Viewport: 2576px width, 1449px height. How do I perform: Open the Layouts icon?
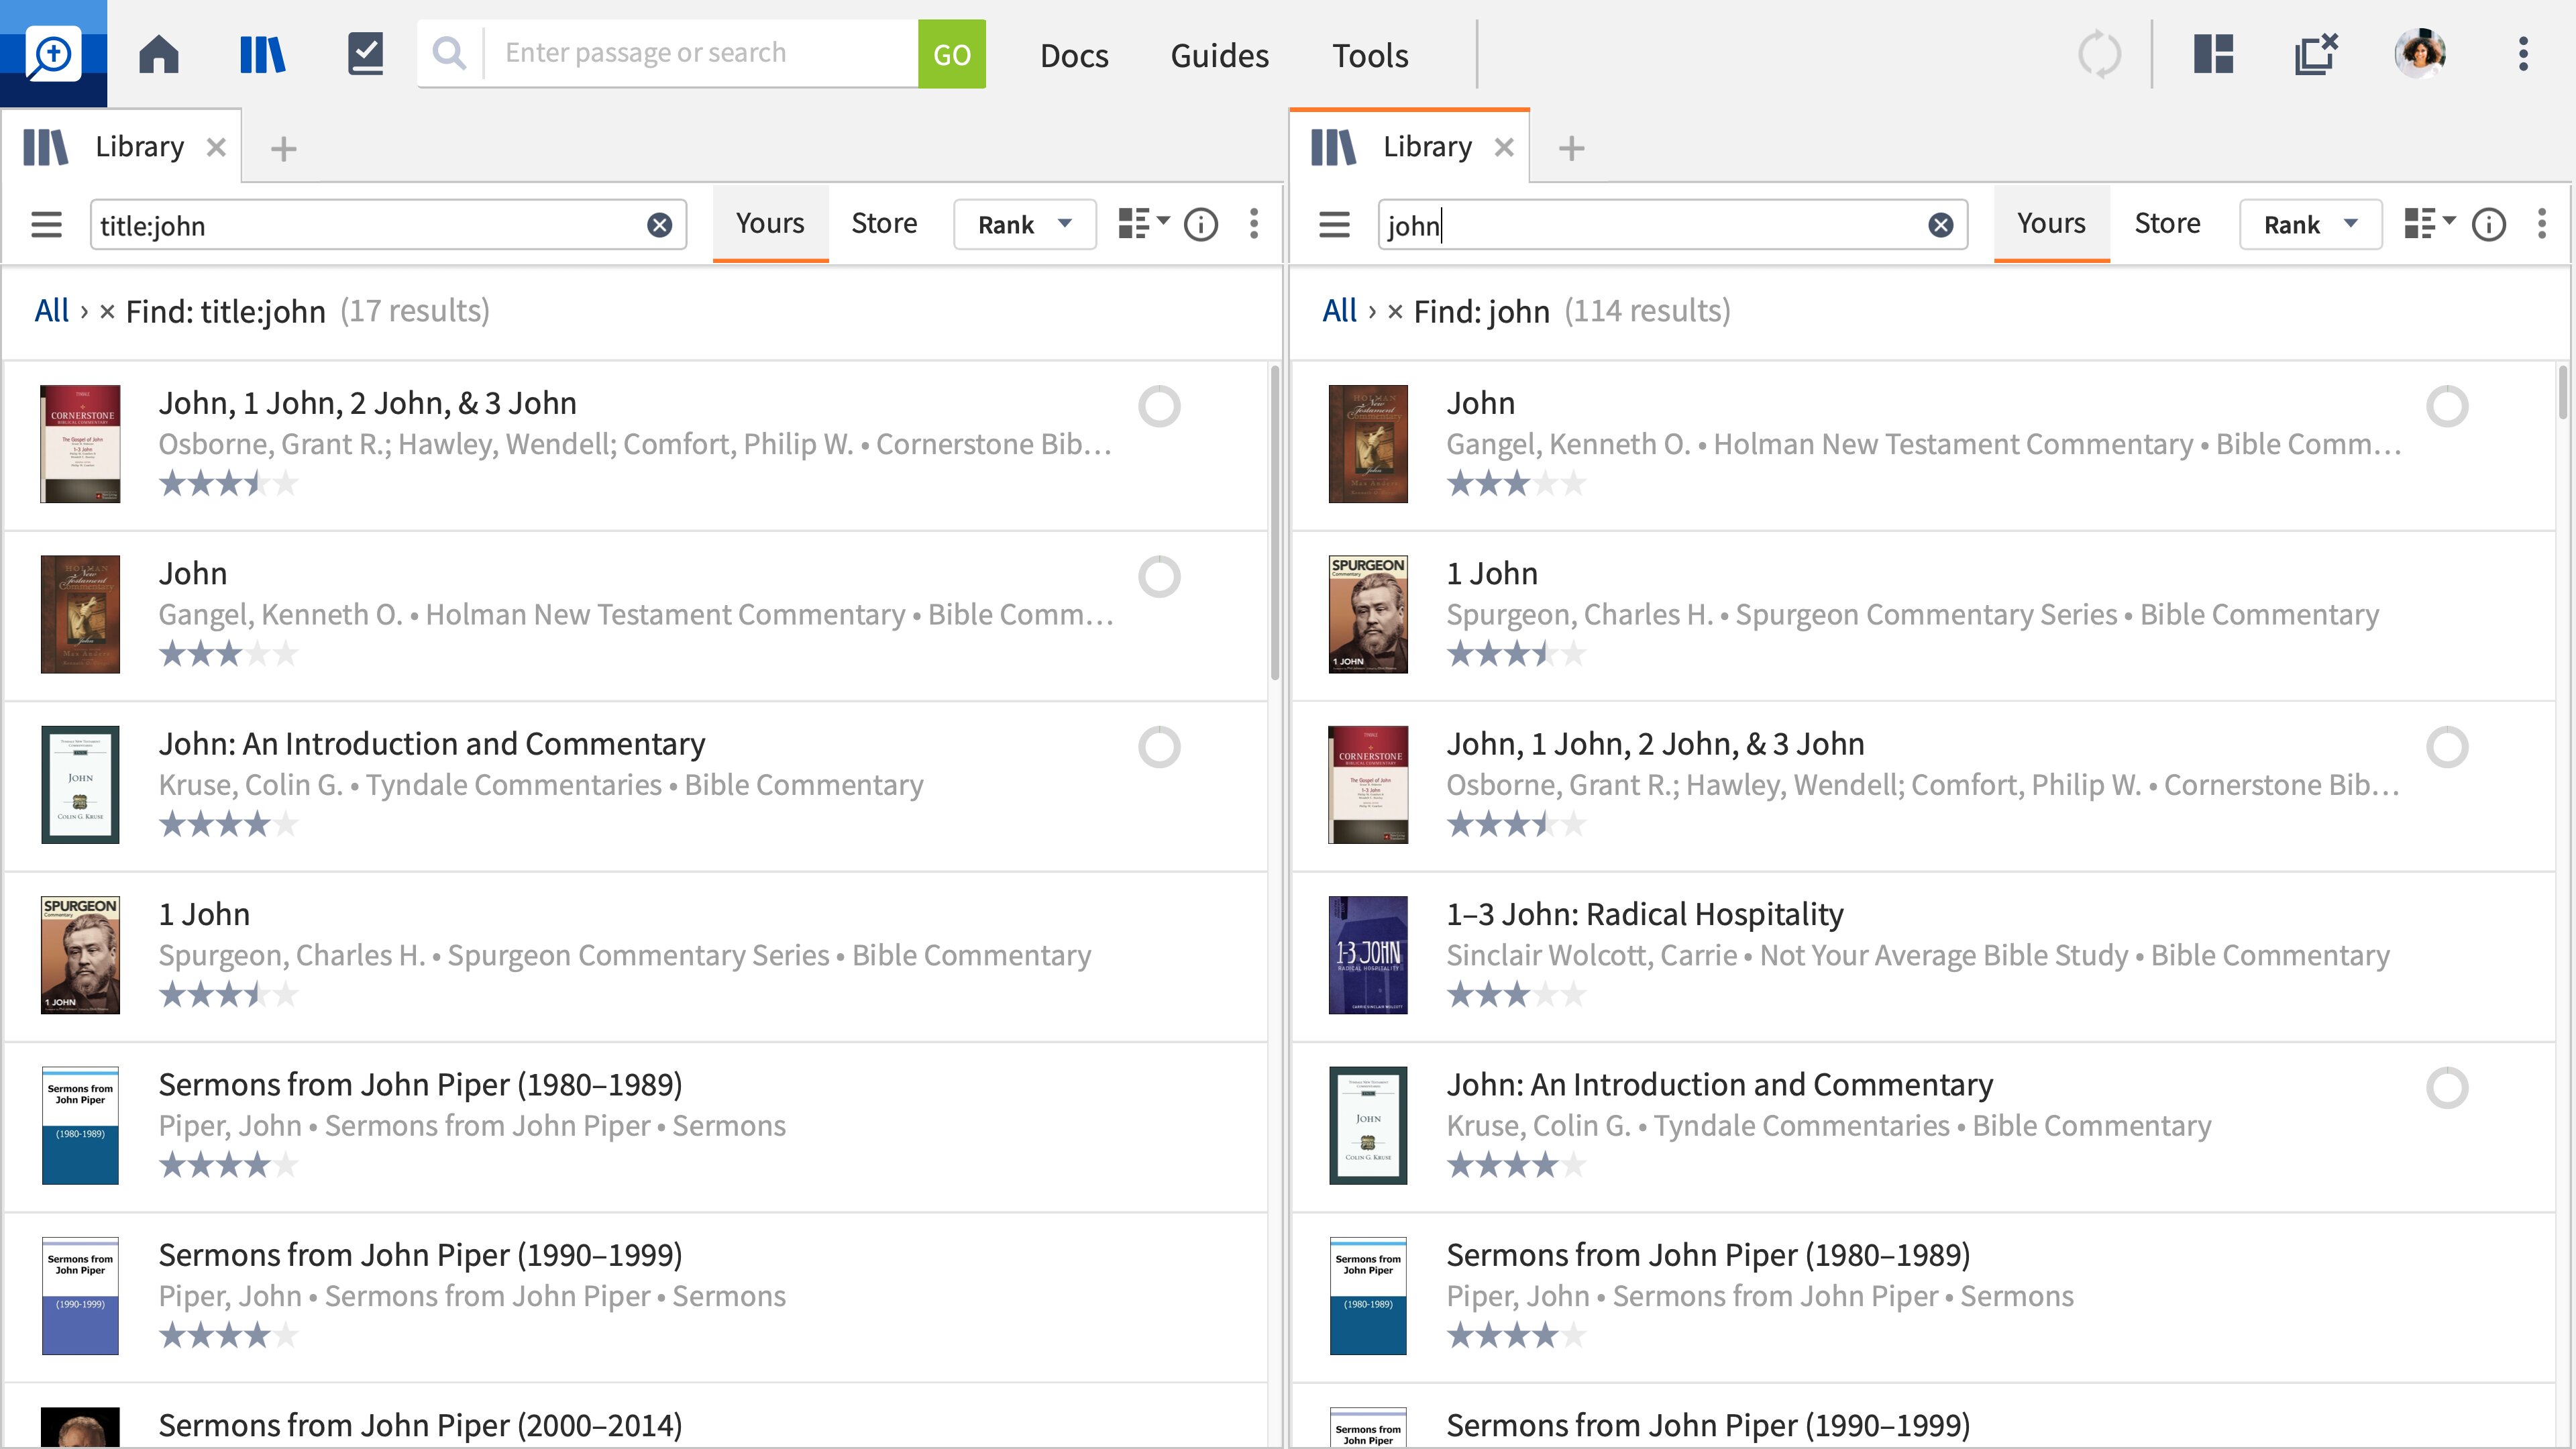point(2213,54)
